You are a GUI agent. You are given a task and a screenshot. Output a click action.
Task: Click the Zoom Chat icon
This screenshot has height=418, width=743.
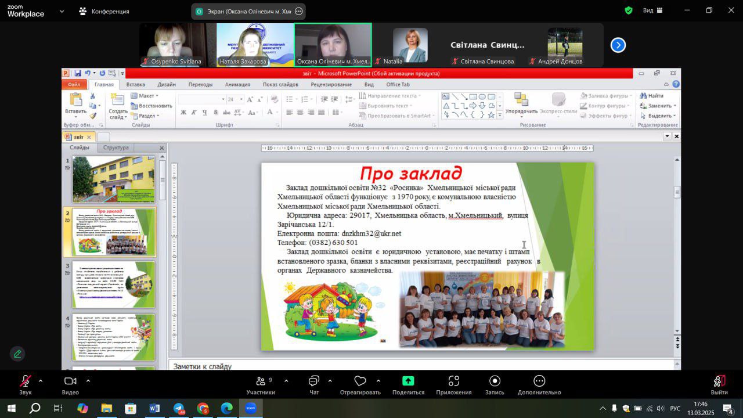pyautogui.click(x=314, y=381)
